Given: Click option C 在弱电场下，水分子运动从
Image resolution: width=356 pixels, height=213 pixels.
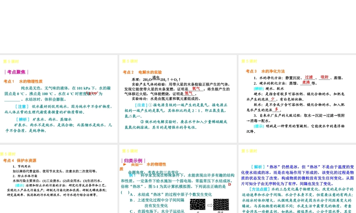Looking at the screenshot, I should pyautogui.click(x=157, y=211).
